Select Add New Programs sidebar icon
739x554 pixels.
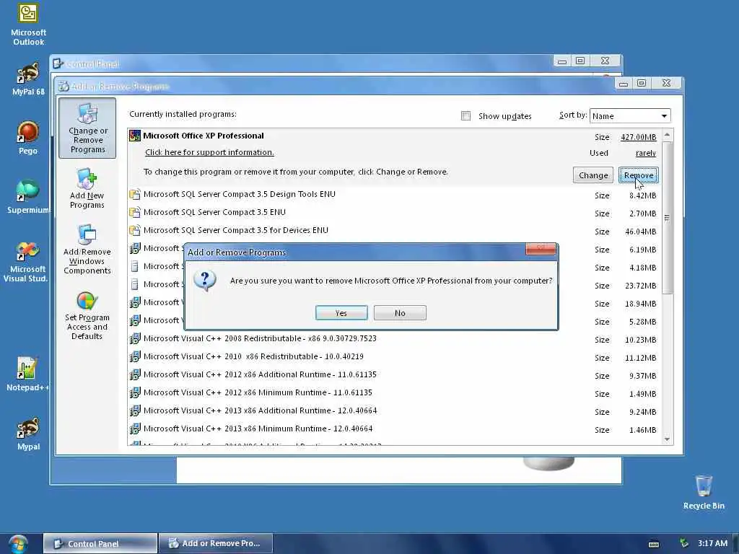87,188
